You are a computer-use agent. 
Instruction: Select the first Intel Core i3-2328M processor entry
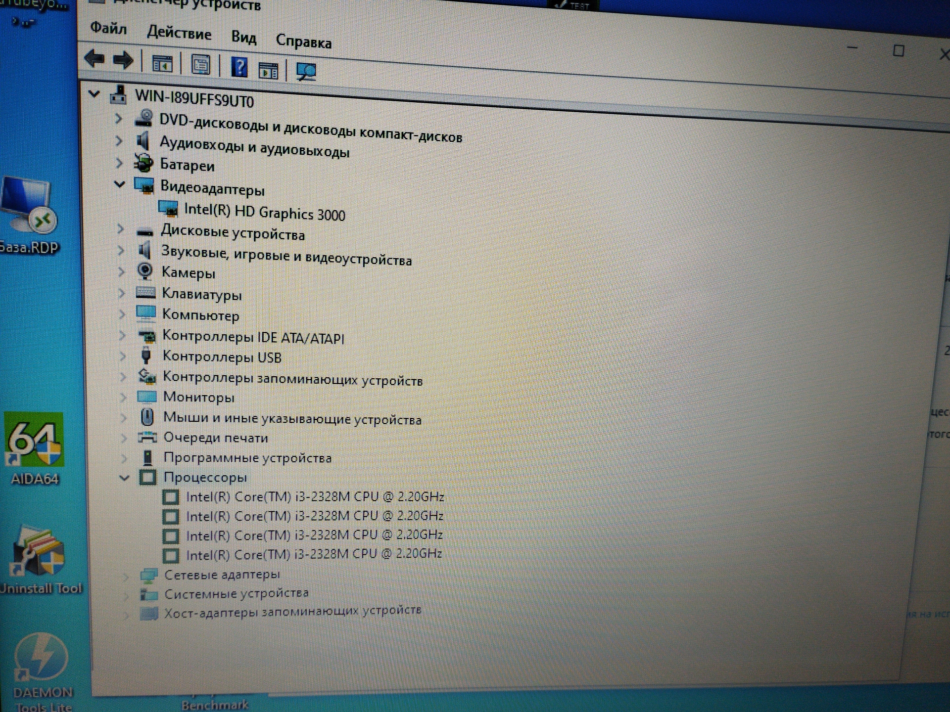click(315, 497)
